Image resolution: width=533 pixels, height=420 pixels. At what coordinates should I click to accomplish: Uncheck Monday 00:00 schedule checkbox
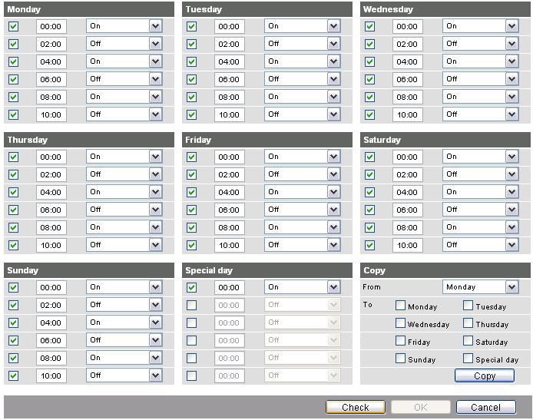click(x=13, y=27)
